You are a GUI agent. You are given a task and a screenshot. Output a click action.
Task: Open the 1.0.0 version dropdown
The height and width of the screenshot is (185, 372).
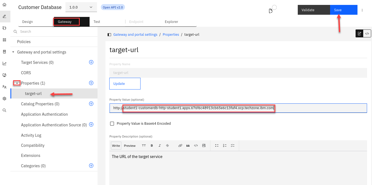point(81,7)
